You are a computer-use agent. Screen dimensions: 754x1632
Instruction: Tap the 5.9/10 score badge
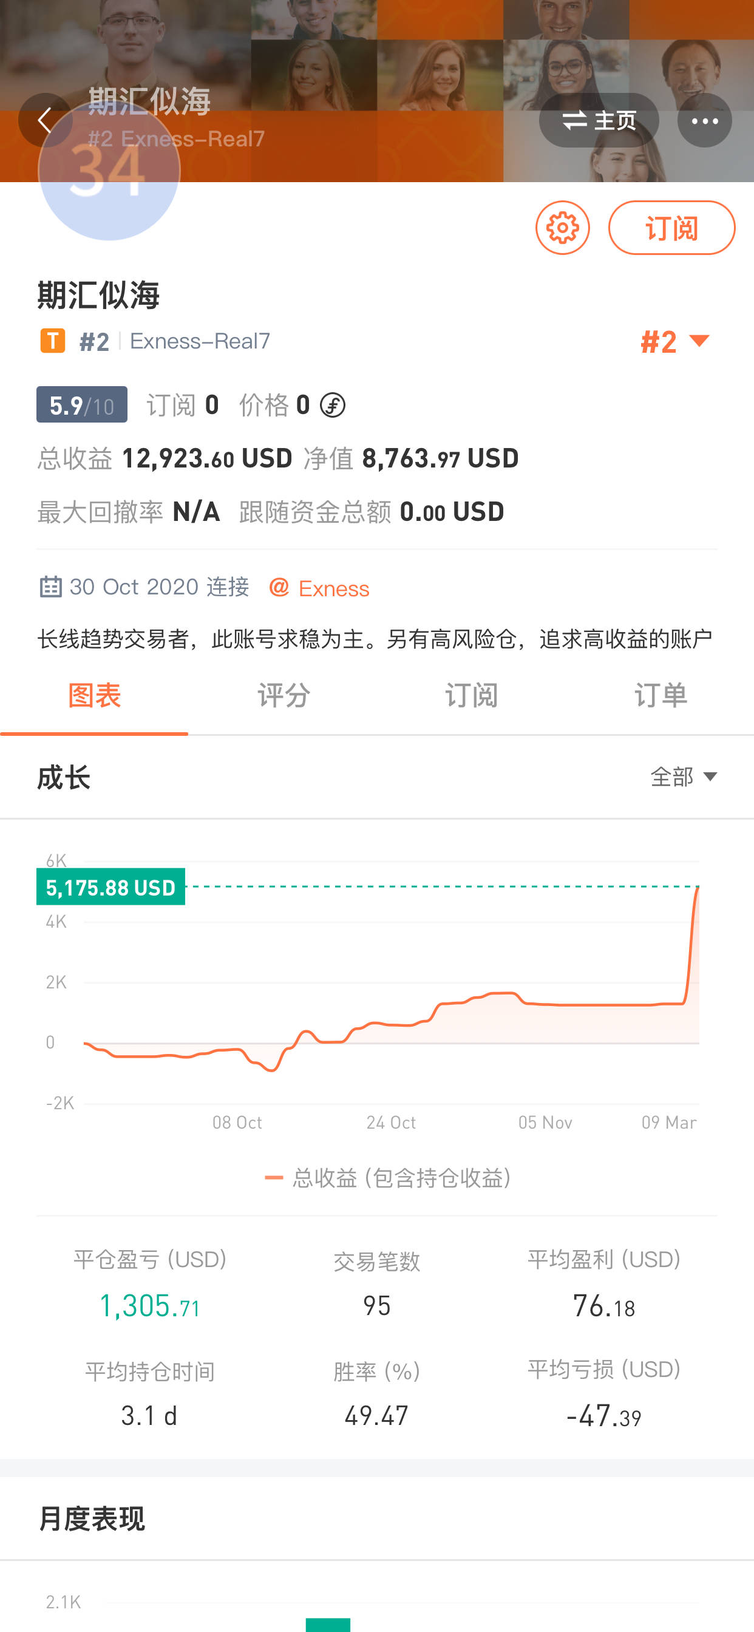pos(82,405)
